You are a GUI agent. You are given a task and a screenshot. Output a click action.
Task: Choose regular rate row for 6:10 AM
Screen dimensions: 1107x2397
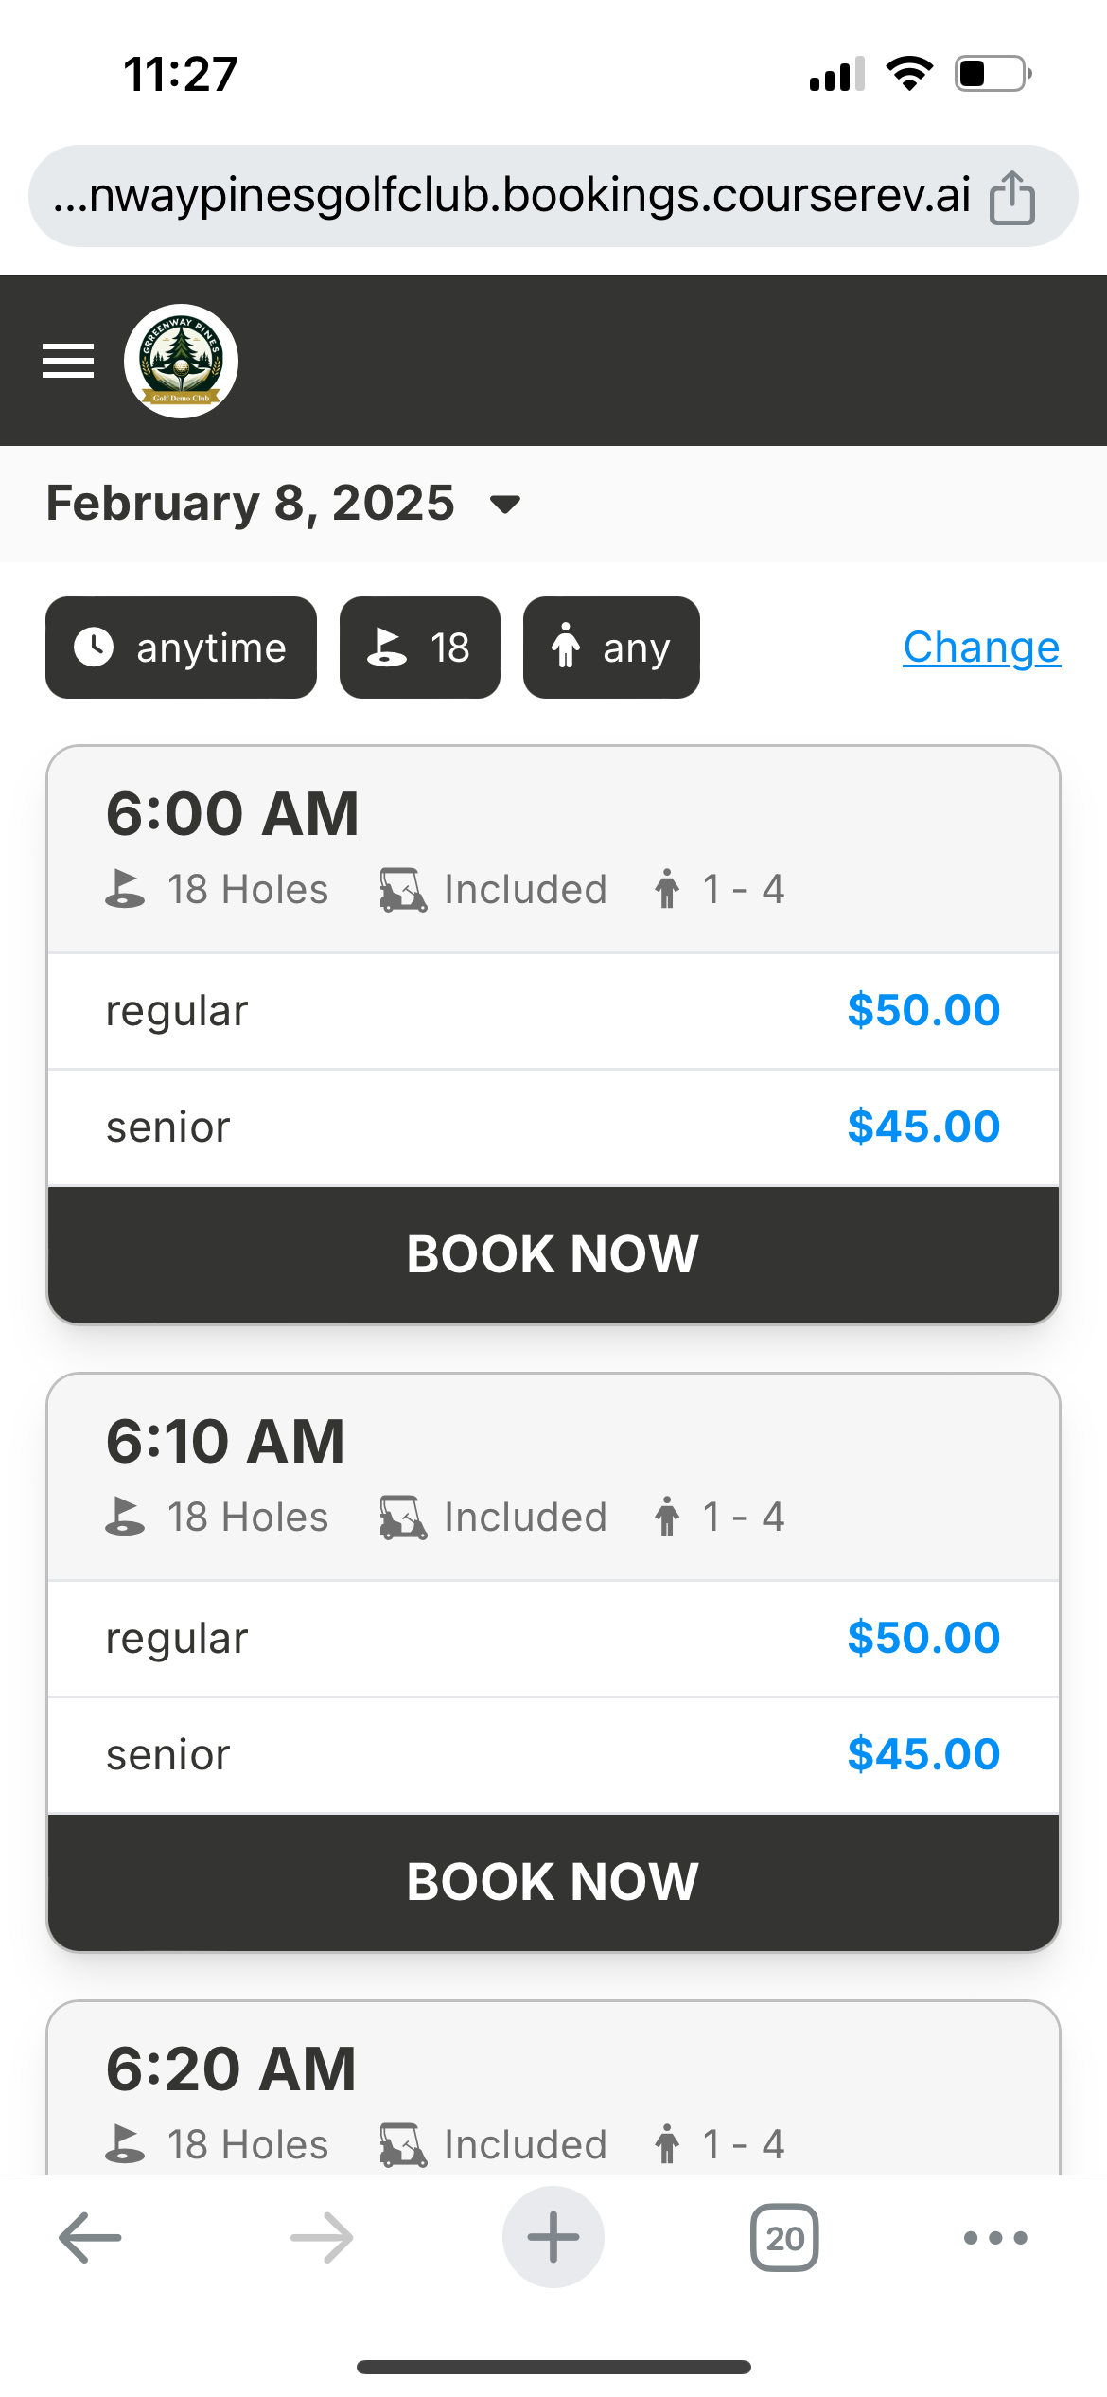point(553,1638)
